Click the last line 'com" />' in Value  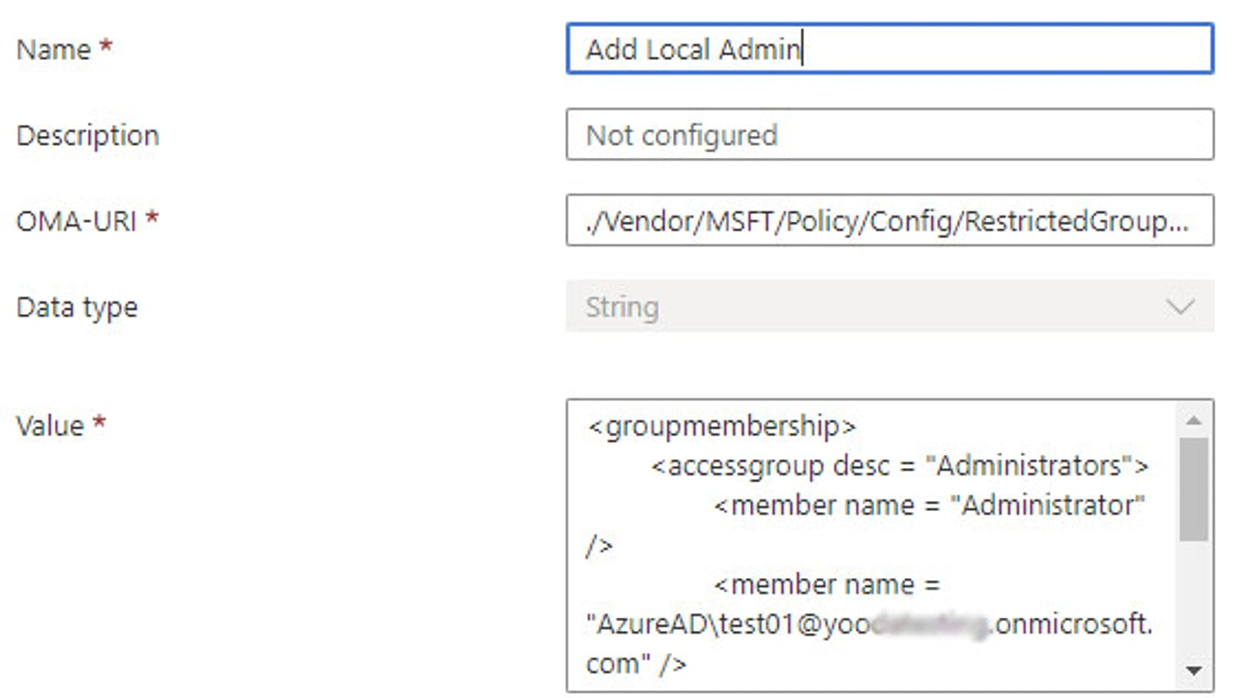636,664
